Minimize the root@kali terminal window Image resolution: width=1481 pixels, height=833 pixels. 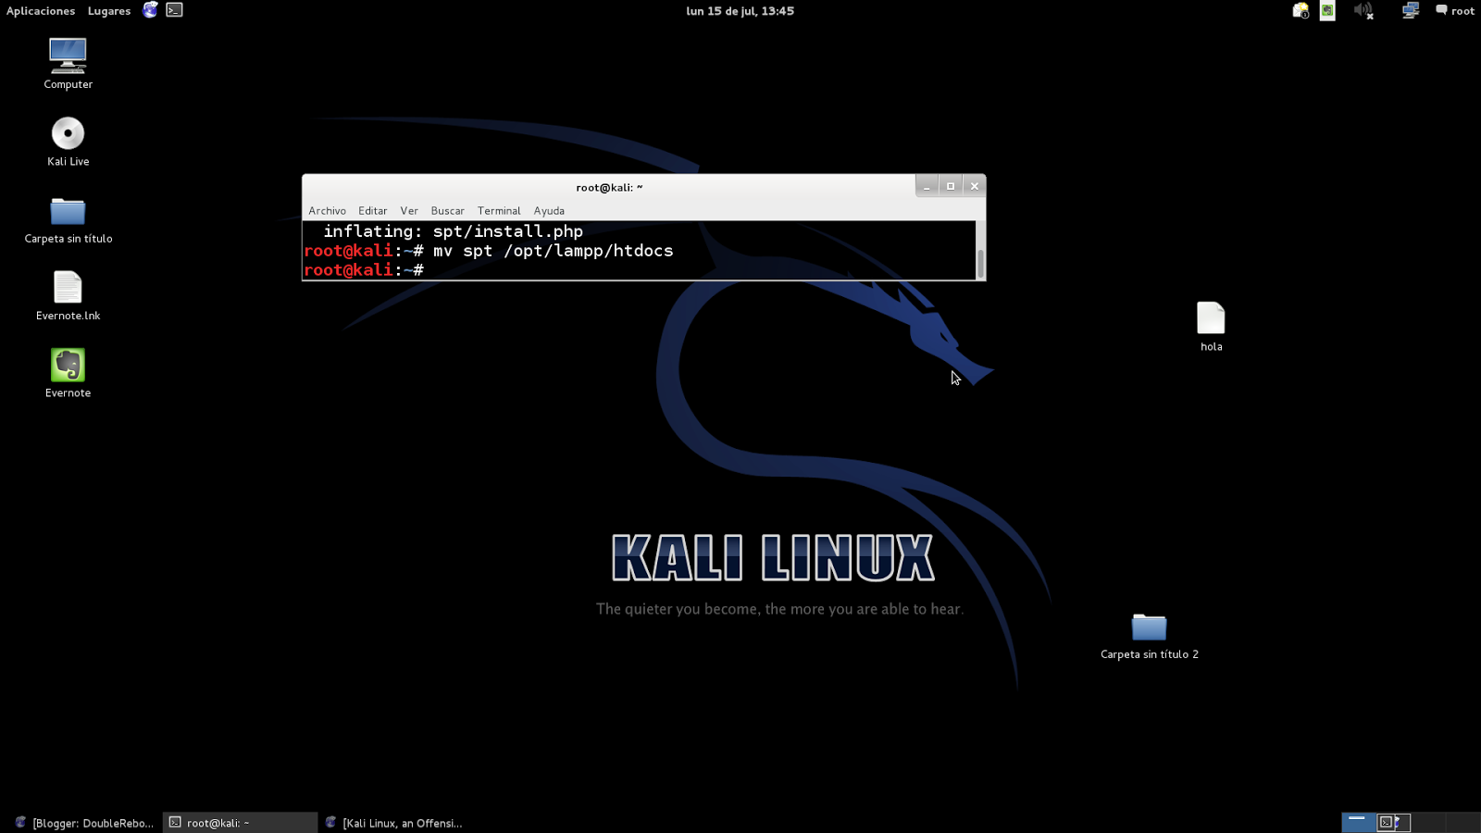[x=927, y=186]
